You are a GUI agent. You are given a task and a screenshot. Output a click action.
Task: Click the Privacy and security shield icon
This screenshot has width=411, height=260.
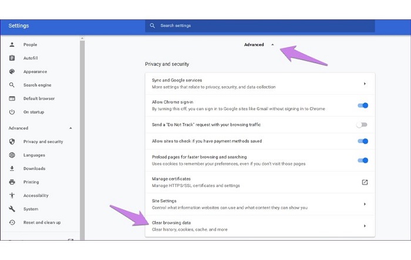click(12, 142)
